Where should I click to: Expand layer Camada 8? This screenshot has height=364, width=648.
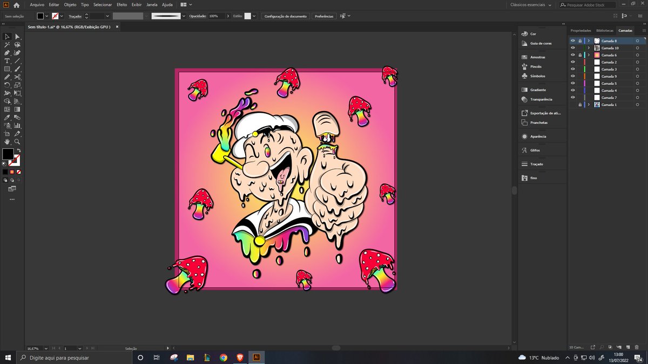(589, 40)
